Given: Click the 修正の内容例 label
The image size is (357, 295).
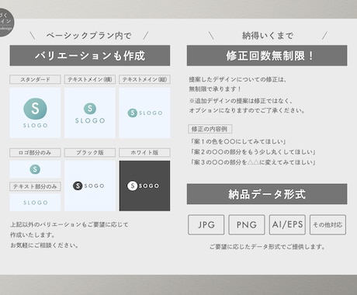Looking at the screenshot, I should [210, 129].
